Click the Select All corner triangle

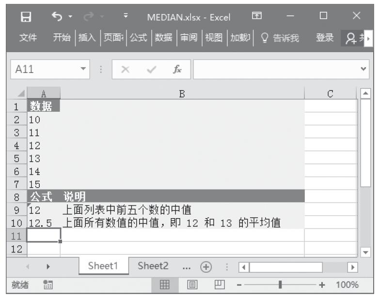tap(19, 93)
